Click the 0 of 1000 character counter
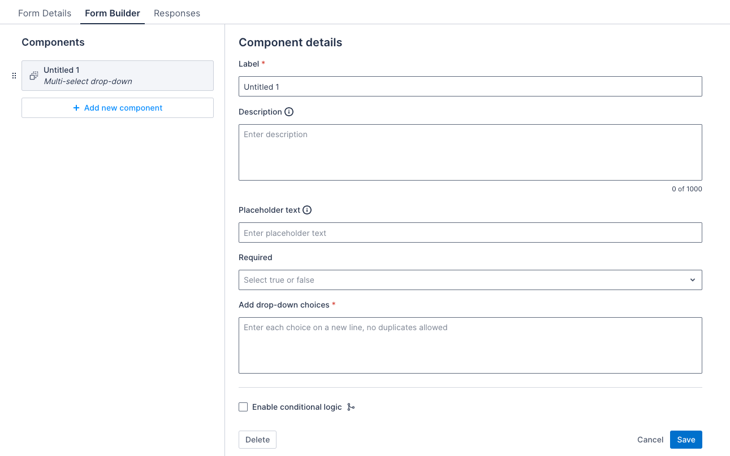 [686, 188]
